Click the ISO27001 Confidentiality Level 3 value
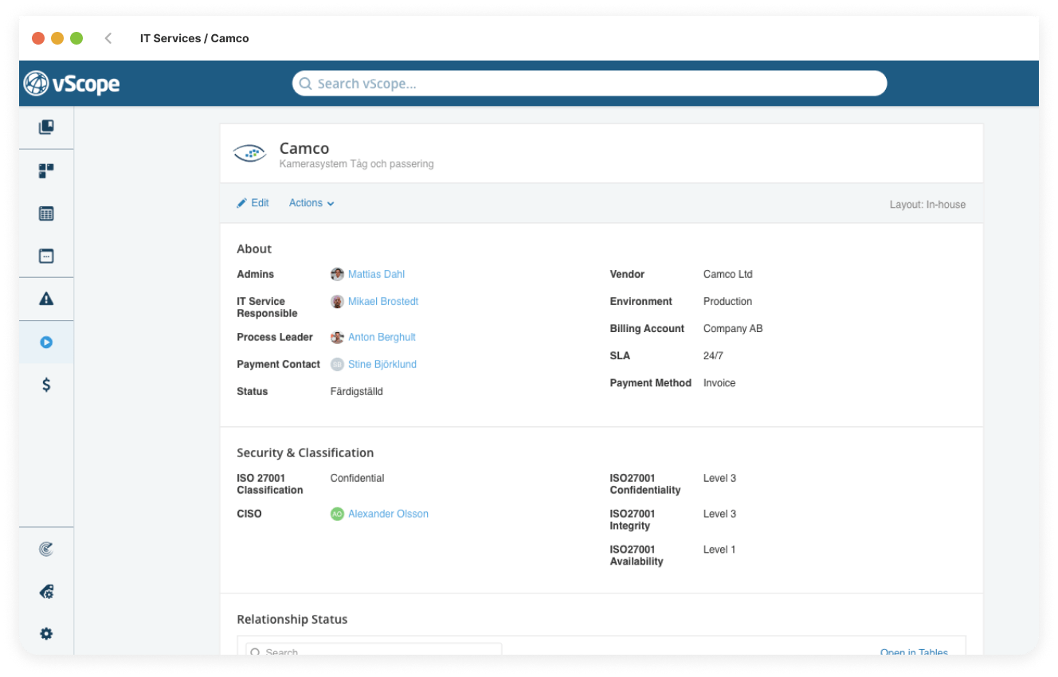 [719, 478]
